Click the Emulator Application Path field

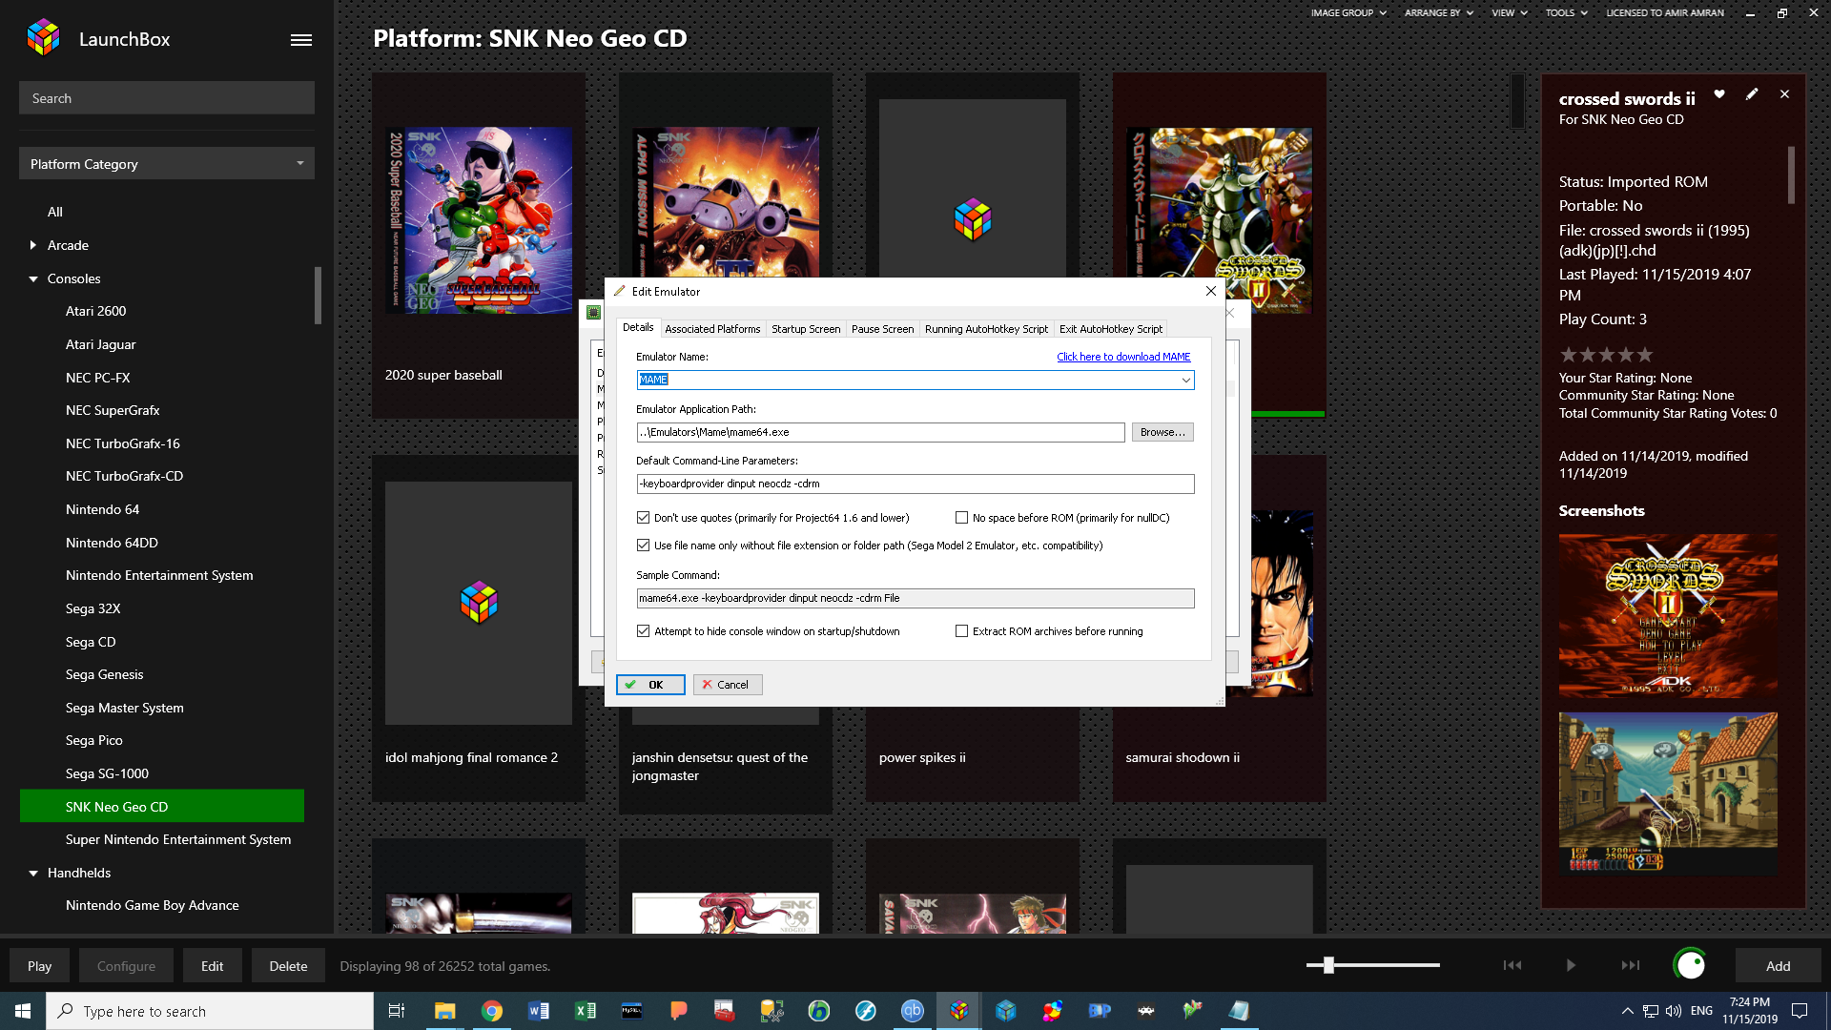880,432
